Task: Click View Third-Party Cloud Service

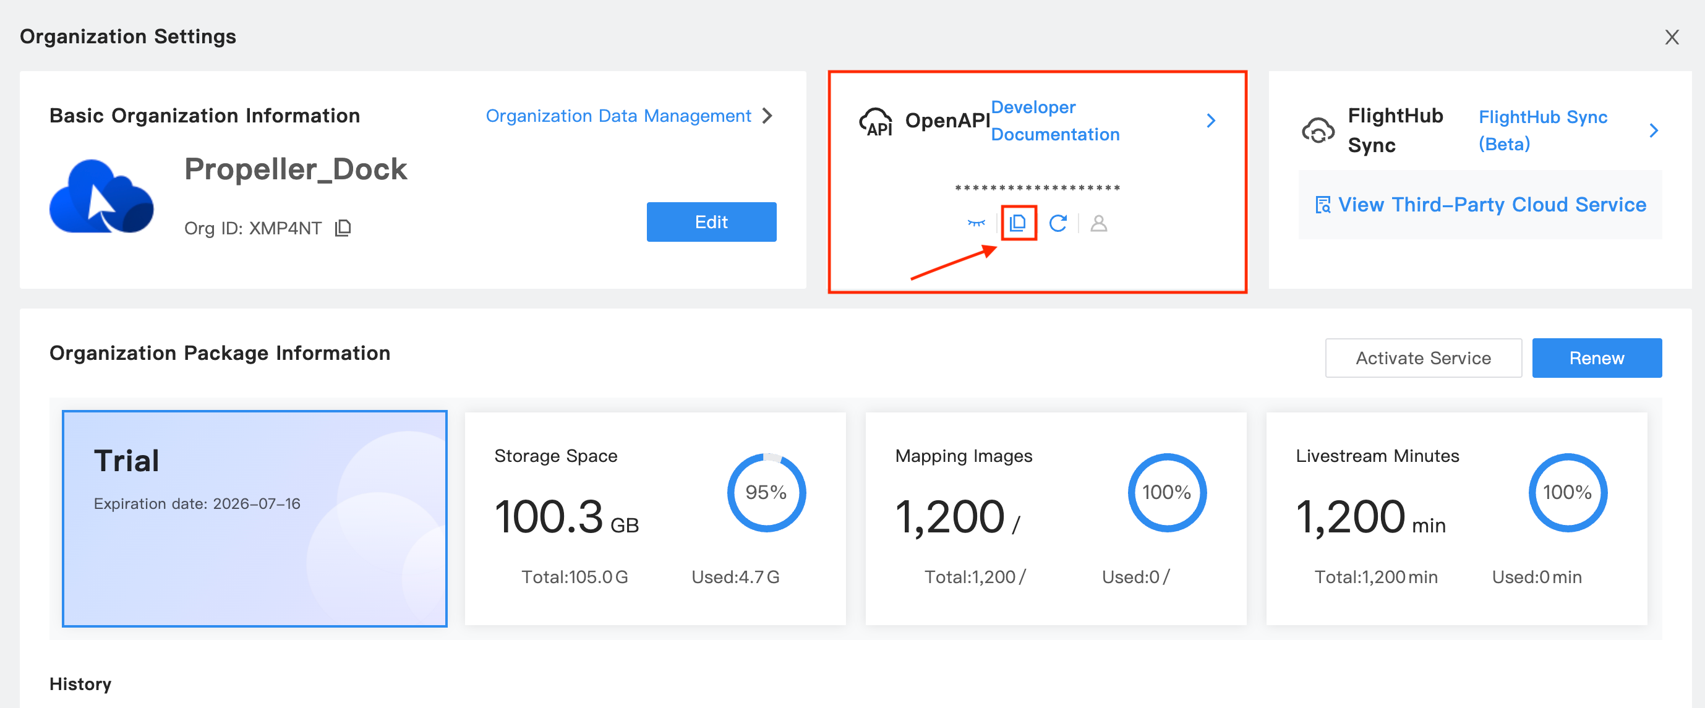Action: coord(1480,205)
